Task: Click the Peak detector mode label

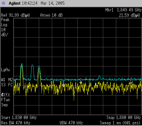Action: pyautogui.click(x=5, y=20)
